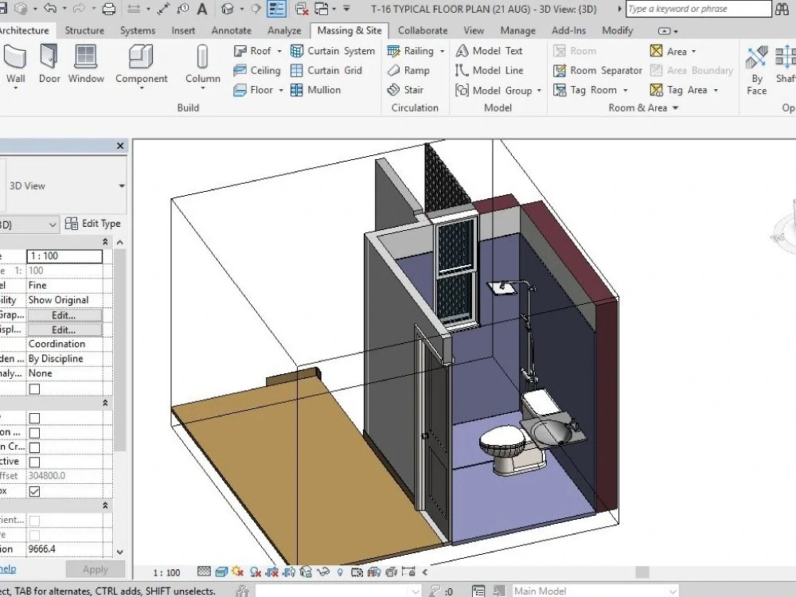The width and height of the screenshot is (796, 597).
Task: Click the Room Separator tool
Action: point(598,71)
